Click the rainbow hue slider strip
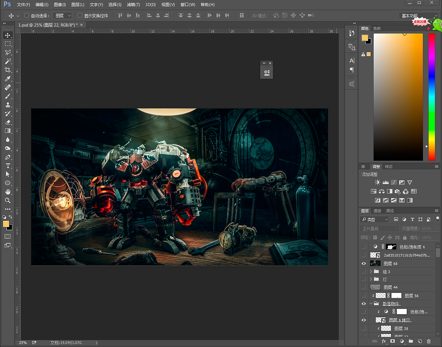The height and width of the screenshot is (347, 442). click(432, 97)
